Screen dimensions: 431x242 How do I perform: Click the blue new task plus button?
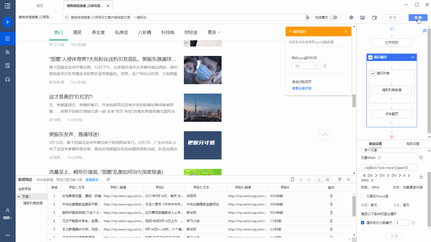click(x=8, y=22)
